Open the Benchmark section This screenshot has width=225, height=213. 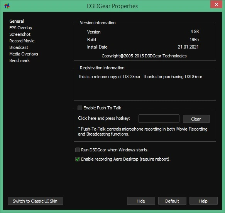(x=19, y=60)
